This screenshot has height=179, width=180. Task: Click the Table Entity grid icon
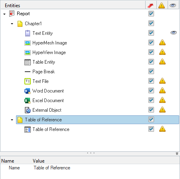pyautogui.click(x=28, y=62)
